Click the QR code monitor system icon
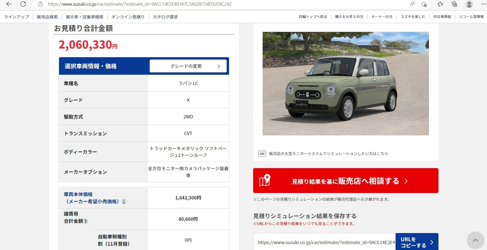 coord(262,154)
